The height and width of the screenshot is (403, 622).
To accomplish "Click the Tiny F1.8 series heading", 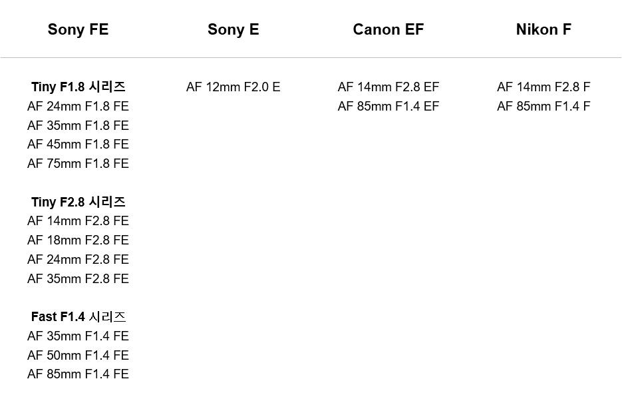I will point(78,87).
